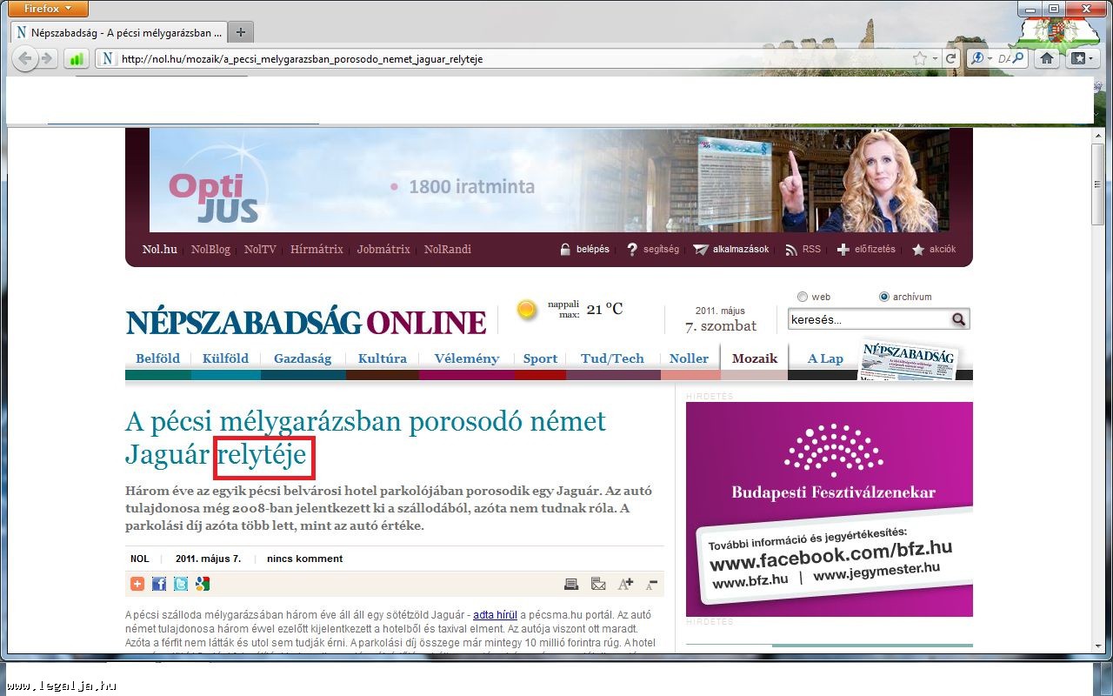This screenshot has width=1113, height=696.
Task: Open a new tab with the plus button
Action: (x=241, y=32)
